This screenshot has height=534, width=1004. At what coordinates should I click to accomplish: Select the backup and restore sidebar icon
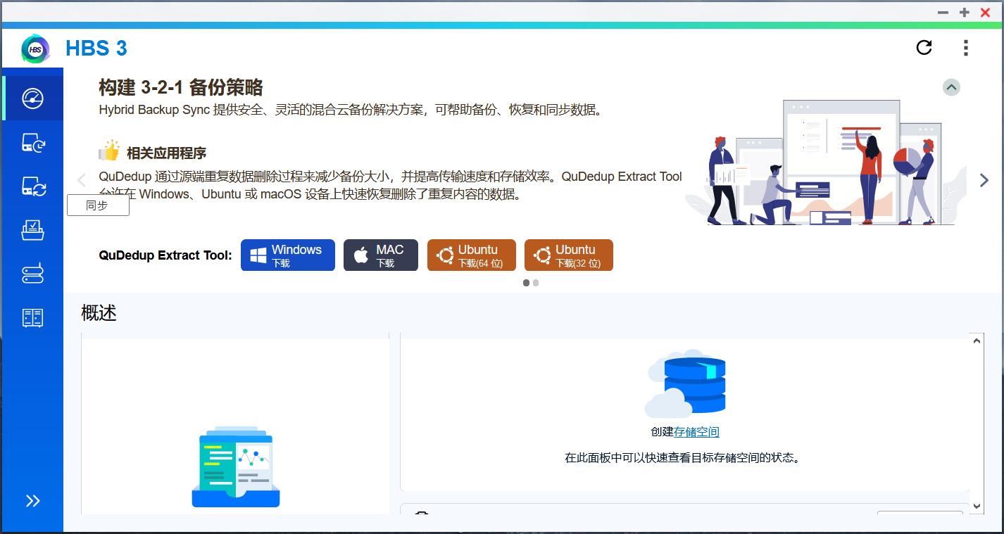(32, 143)
